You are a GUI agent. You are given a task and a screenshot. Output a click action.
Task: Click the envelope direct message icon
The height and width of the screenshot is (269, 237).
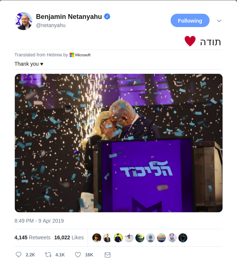[x=108, y=255]
